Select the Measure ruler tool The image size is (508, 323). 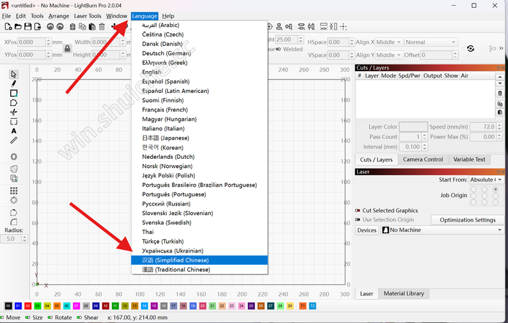pyautogui.click(x=14, y=140)
